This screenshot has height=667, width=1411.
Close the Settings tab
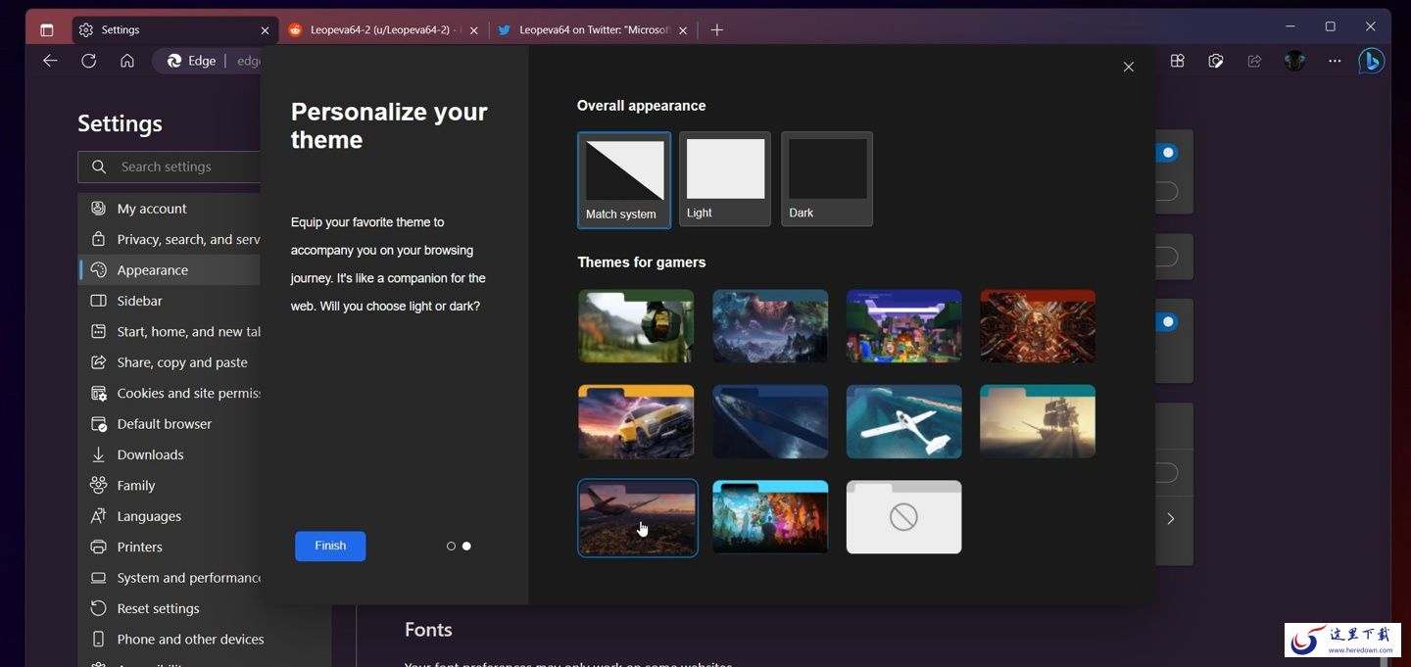coord(265,30)
